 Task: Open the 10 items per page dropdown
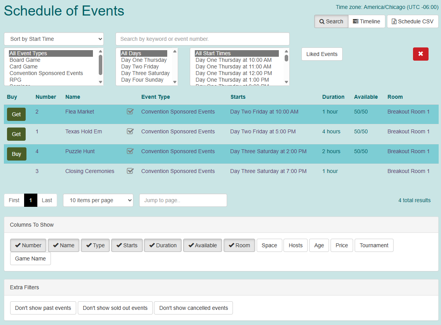coord(98,200)
